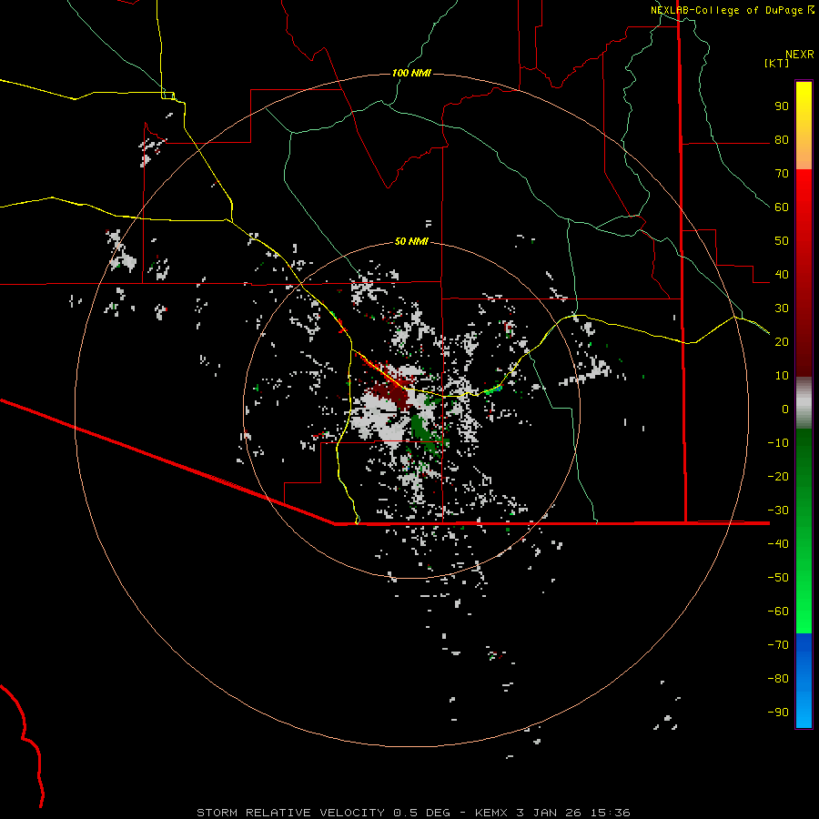
Task: Click the KEMX station identifier in caption
Action: coord(491,813)
